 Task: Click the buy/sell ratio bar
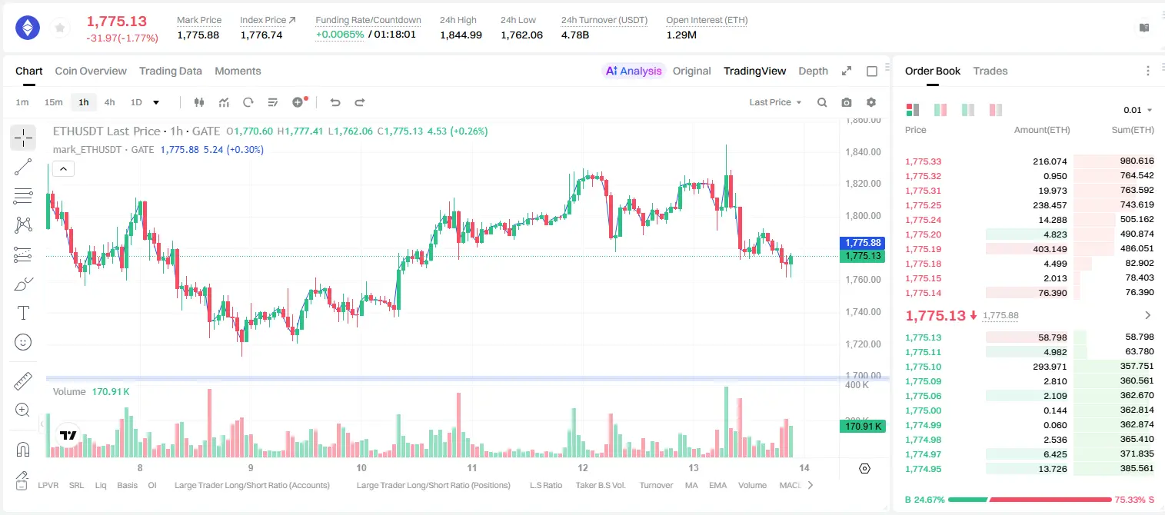click(1030, 500)
